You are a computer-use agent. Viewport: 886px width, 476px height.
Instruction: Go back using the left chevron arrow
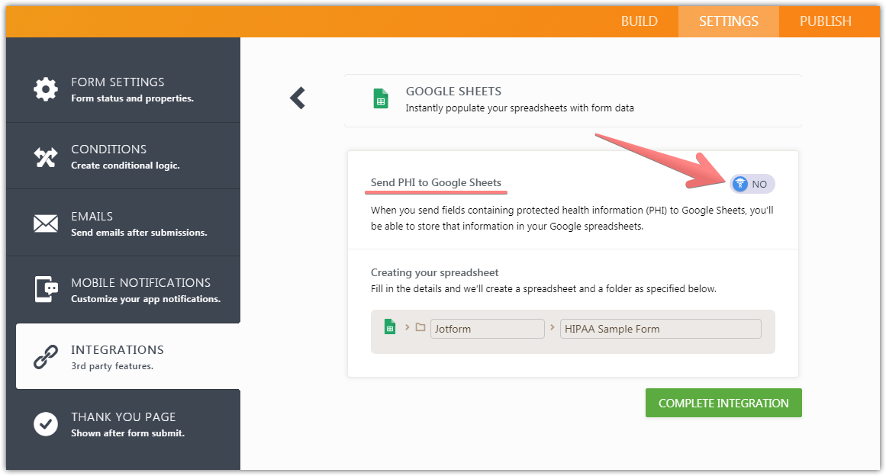click(x=298, y=98)
